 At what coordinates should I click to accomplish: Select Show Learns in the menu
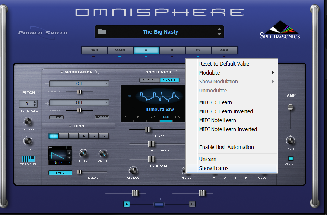click(232, 168)
